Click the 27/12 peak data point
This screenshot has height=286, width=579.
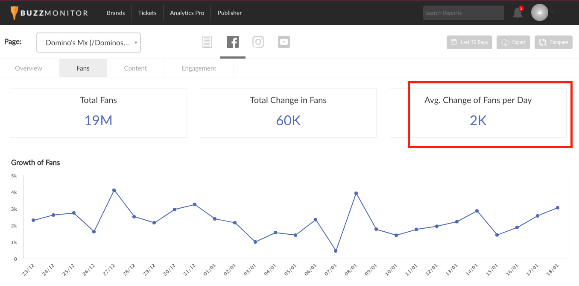tap(114, 190)
